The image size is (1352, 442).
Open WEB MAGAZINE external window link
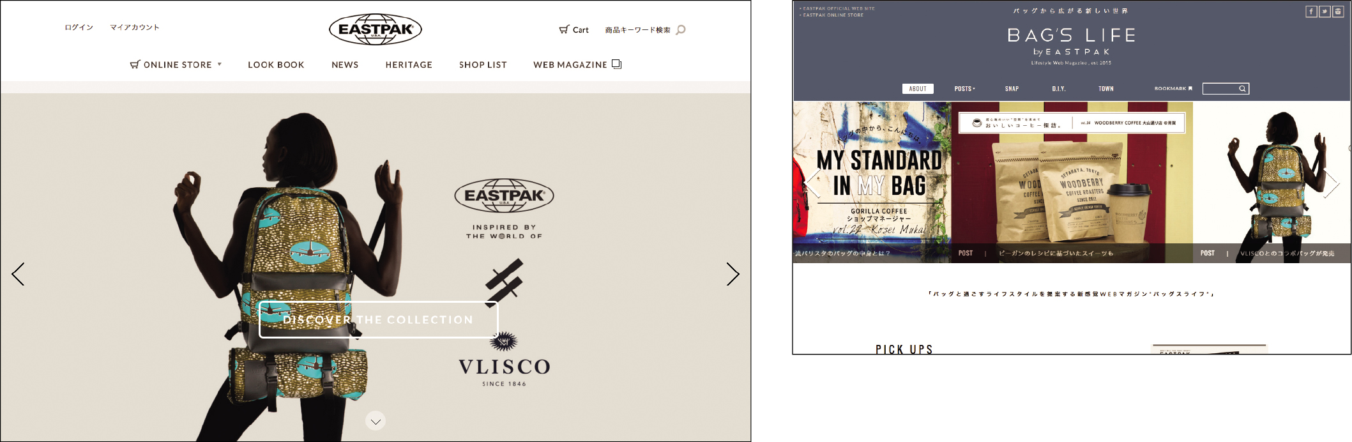(577, 65)
